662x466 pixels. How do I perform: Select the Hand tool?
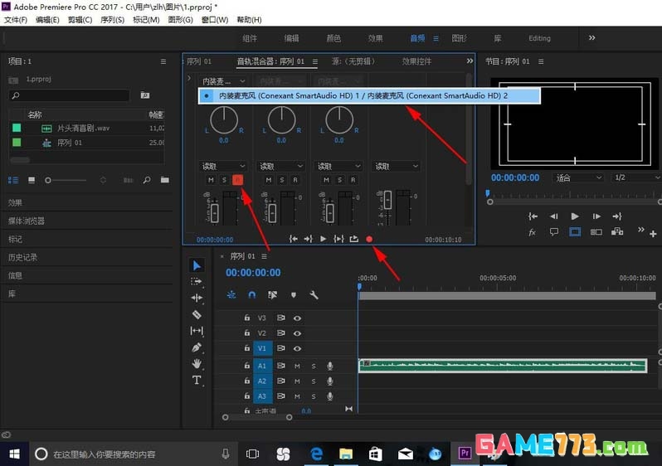pyautogui.click(x=197, y=363)
